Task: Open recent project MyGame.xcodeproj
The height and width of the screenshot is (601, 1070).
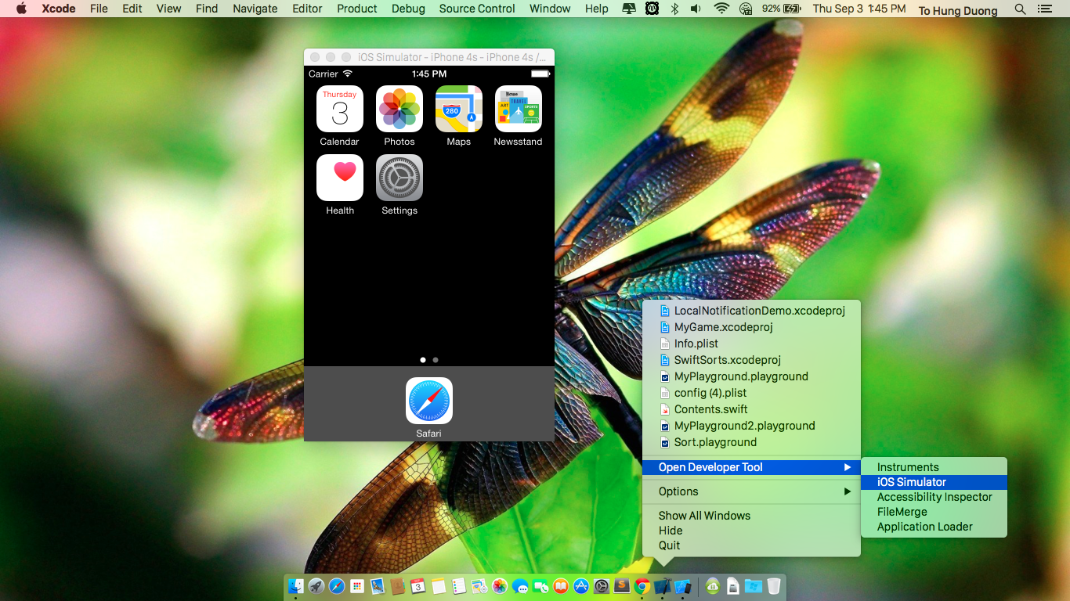Action: click(723, 327)
